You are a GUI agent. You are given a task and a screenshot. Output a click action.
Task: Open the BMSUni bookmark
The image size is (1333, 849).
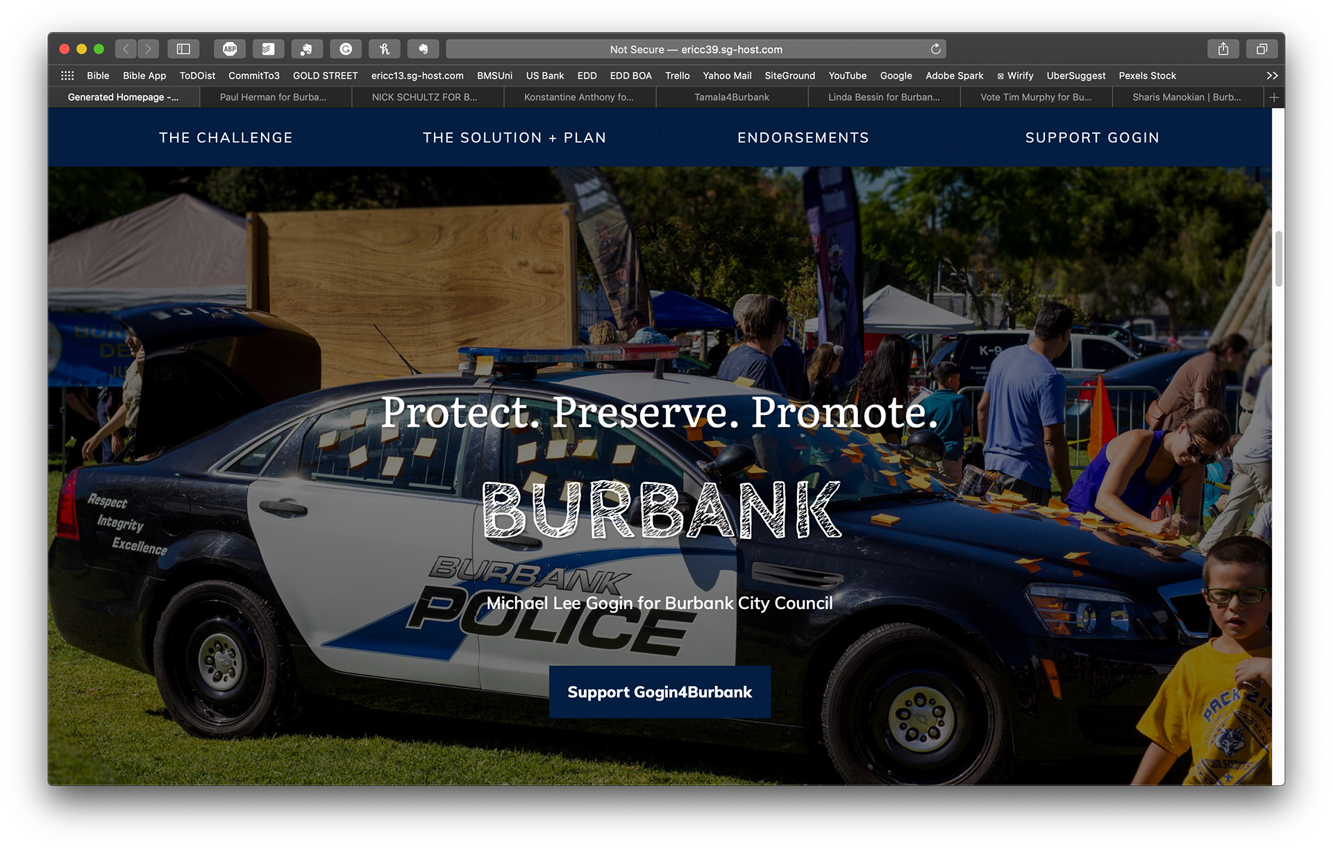(494, 76)
